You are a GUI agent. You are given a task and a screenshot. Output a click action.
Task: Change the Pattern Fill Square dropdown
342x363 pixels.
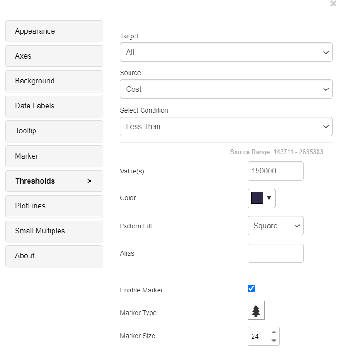click(275, 226)
